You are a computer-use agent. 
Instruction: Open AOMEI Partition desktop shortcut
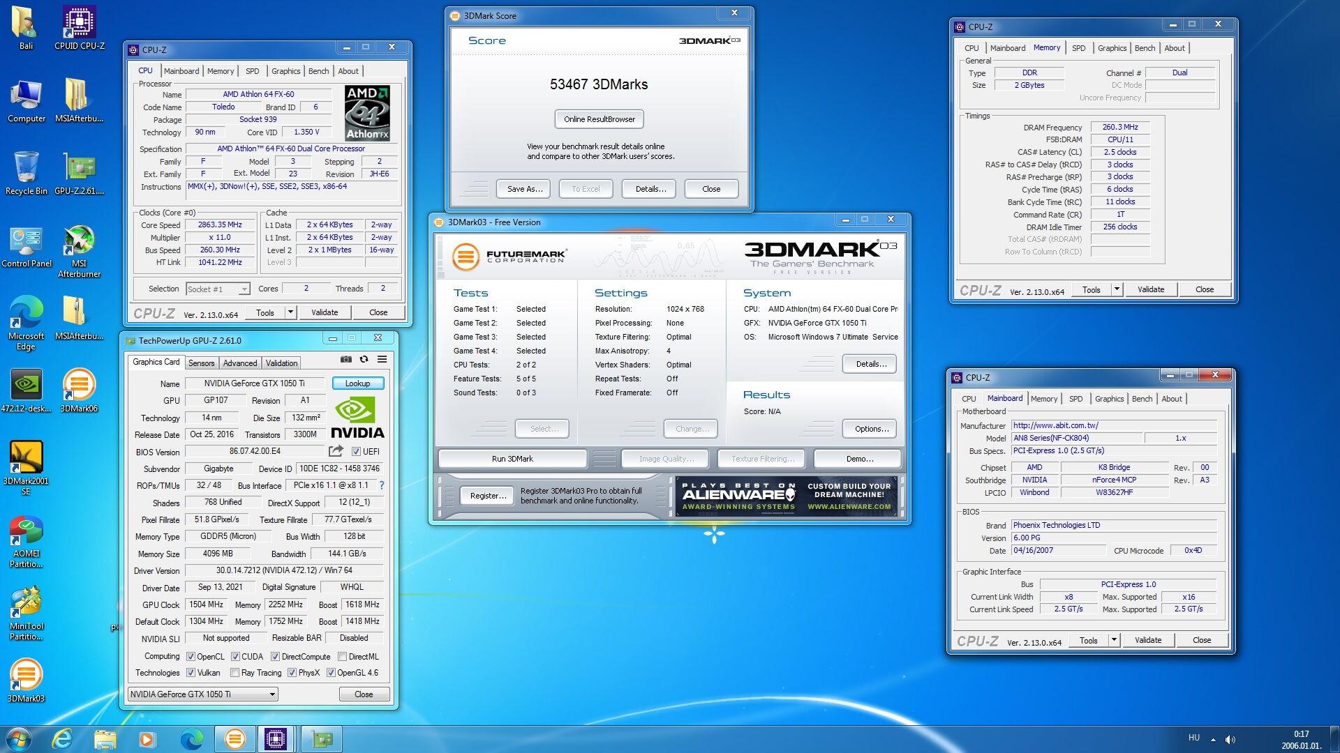click(x=26, y=541)
